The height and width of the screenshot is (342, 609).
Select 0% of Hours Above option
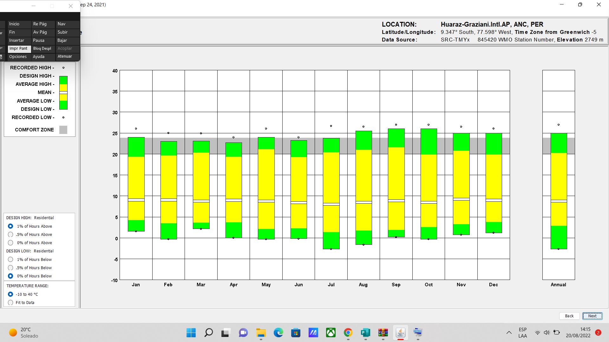[x=10, y=243]
